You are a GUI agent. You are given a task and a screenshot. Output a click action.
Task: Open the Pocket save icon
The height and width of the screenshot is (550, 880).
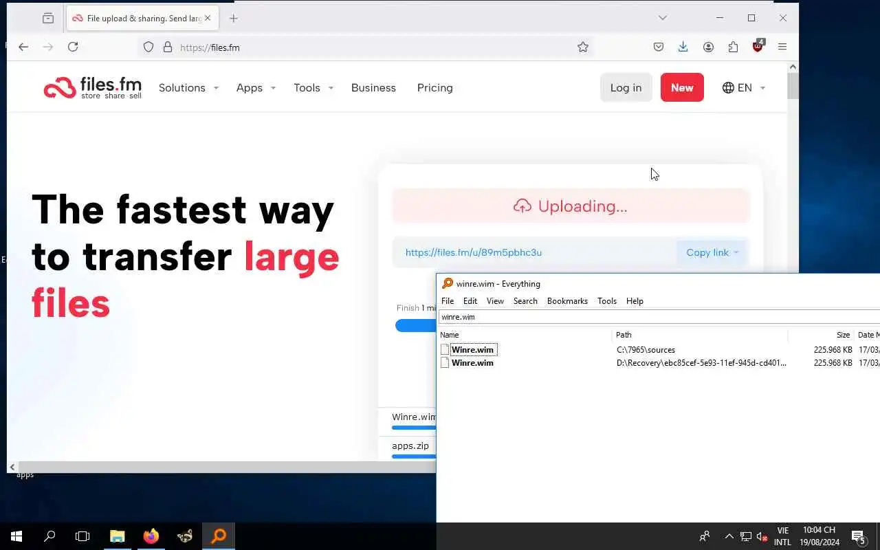[x=659, y=47]
